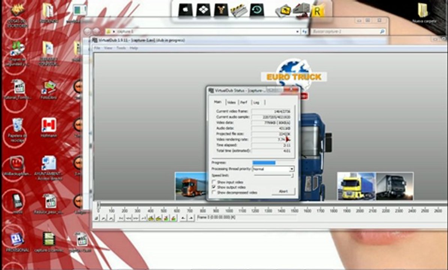Click the Scene reverse scan icon

166,218
